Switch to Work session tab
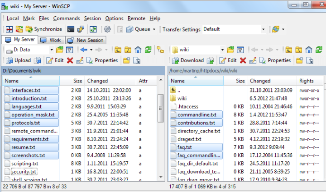This screenshot has height=192, width=326. [x=51, y=40]
